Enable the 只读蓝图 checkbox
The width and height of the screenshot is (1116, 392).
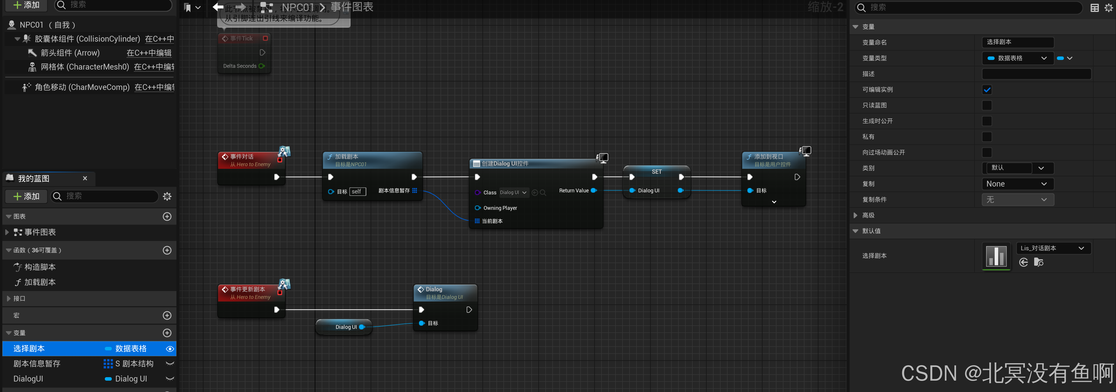coord(987,105)
